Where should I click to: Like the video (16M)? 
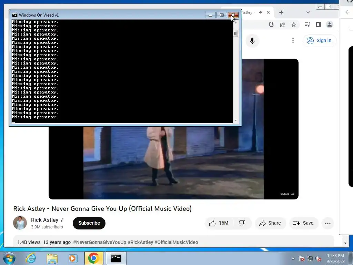(219, 223)
